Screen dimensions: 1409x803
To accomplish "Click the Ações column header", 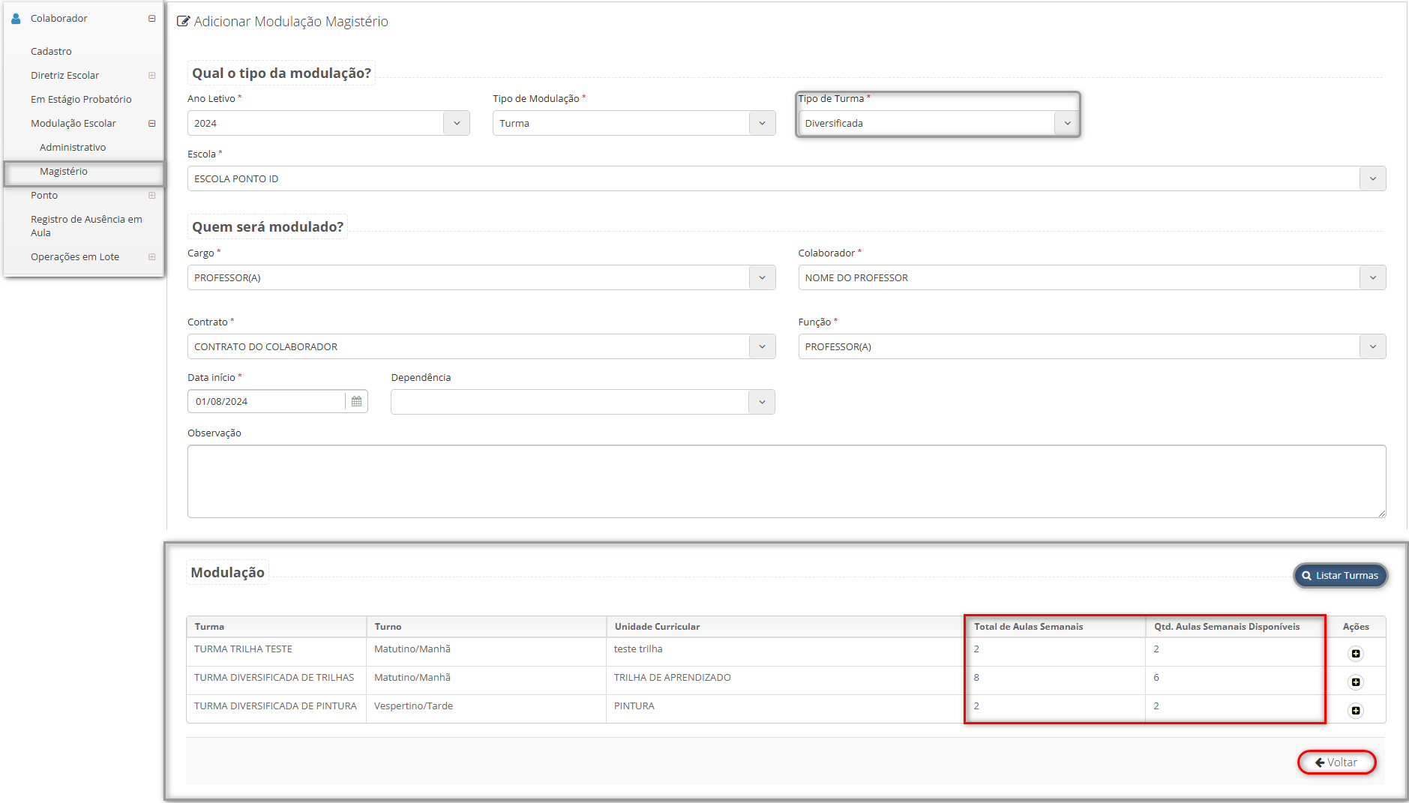I will (x=1356, y=627).
